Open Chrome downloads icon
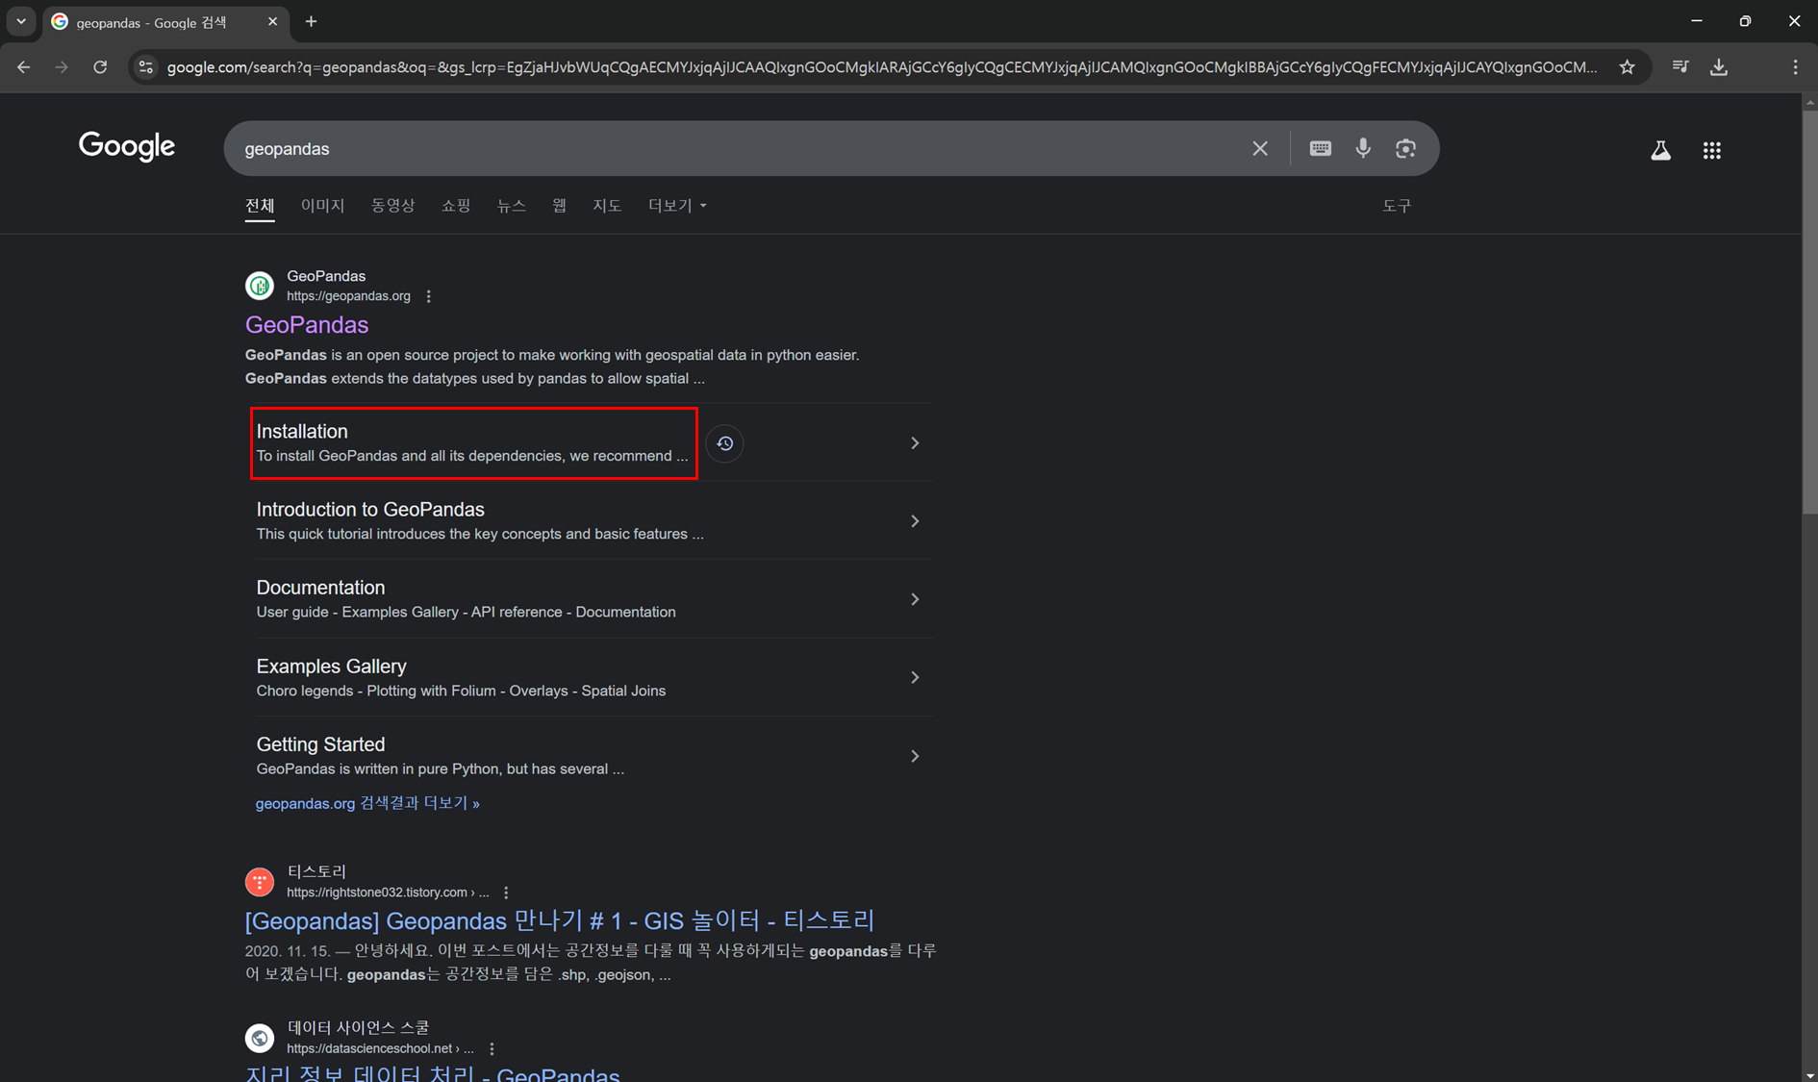 [1719, 67]
